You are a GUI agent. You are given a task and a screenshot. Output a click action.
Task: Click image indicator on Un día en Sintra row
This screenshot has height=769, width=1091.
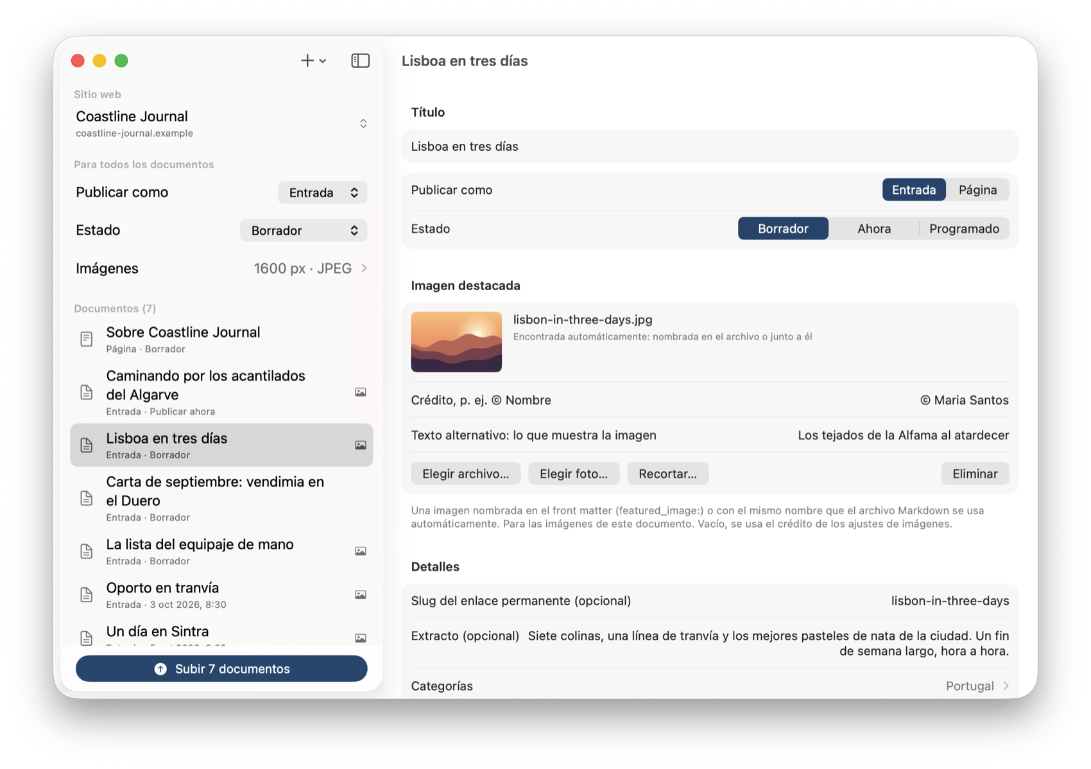(361, 638)
